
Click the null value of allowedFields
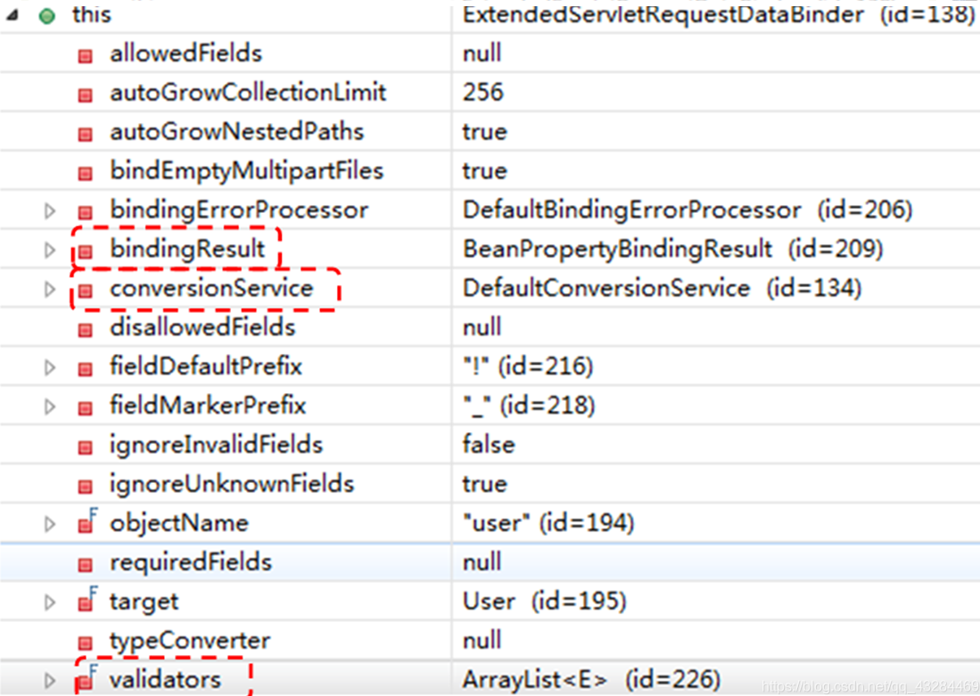[482, 53]
